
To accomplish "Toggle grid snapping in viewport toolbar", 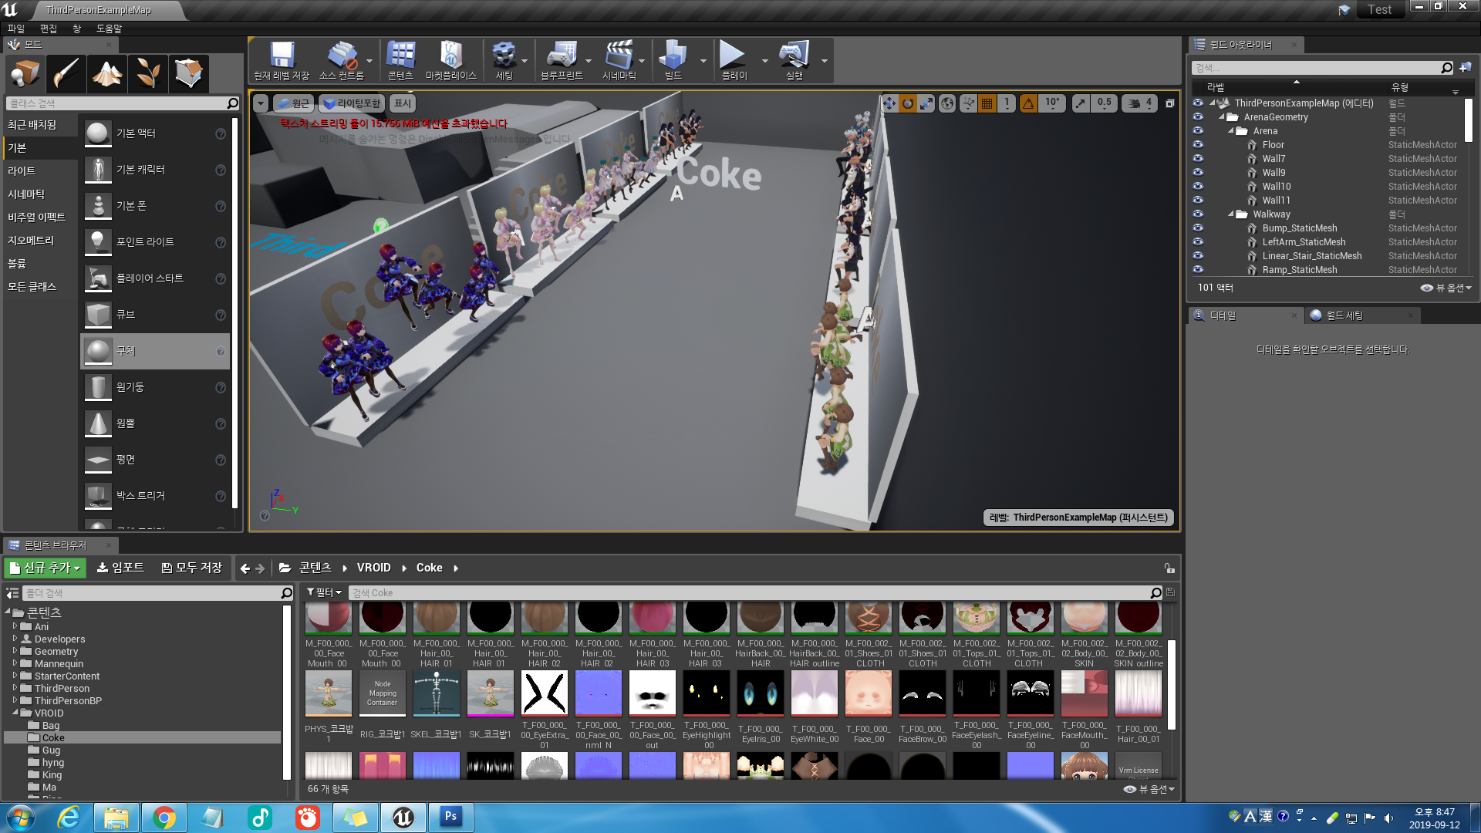I will tap(987, 103).
